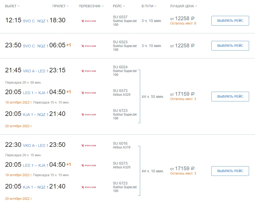
Task: Click Rossiya airline logo for SU 6537
Action: (x=88, y=21)
